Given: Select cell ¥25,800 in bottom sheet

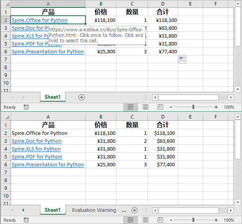Looking at the screenshot, I should [x=101, y=164].
